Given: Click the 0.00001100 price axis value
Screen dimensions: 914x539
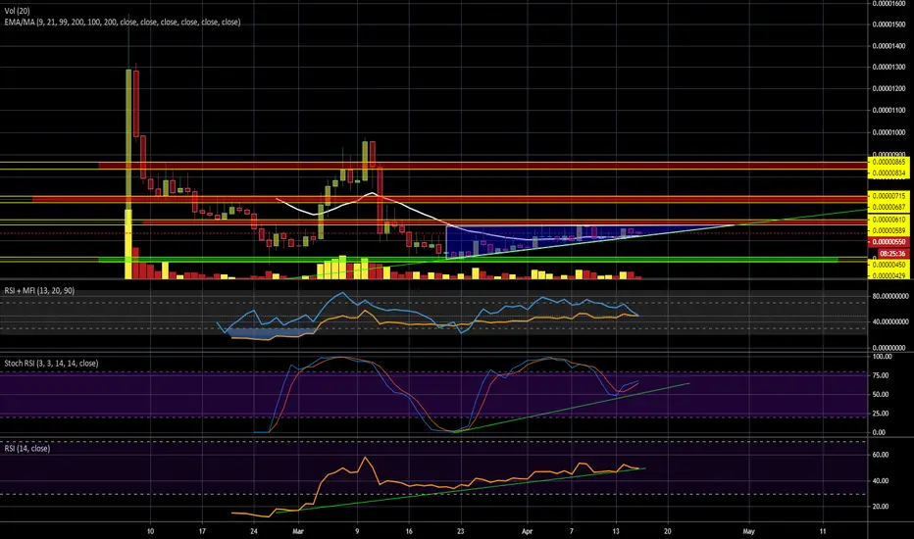Looking at the screenshot, I should 889,110.
